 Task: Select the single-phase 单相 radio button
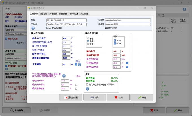click(x=88, y=38)
